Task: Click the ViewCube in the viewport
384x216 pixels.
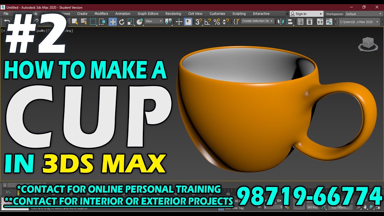Action: (x=368, y=43)
